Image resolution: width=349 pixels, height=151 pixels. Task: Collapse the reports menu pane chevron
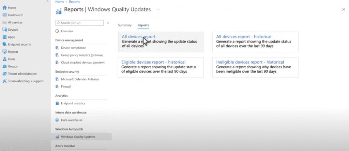point(108,23)
